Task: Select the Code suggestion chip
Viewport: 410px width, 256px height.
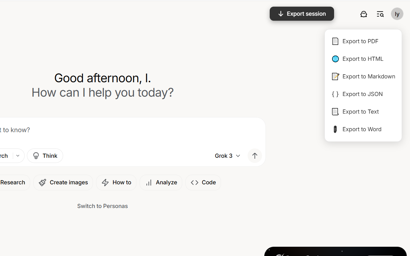Action: (x=203, y=182)
